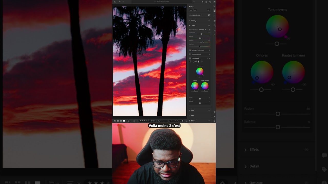Click the Température slider handle
The image size is (328, 184).
[201, 34]
